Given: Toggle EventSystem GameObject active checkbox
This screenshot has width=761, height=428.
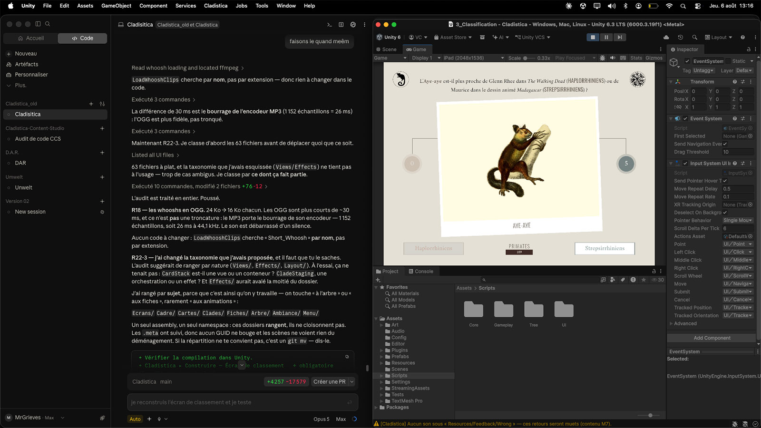Looking at the screenshot, I should [687, 61].
